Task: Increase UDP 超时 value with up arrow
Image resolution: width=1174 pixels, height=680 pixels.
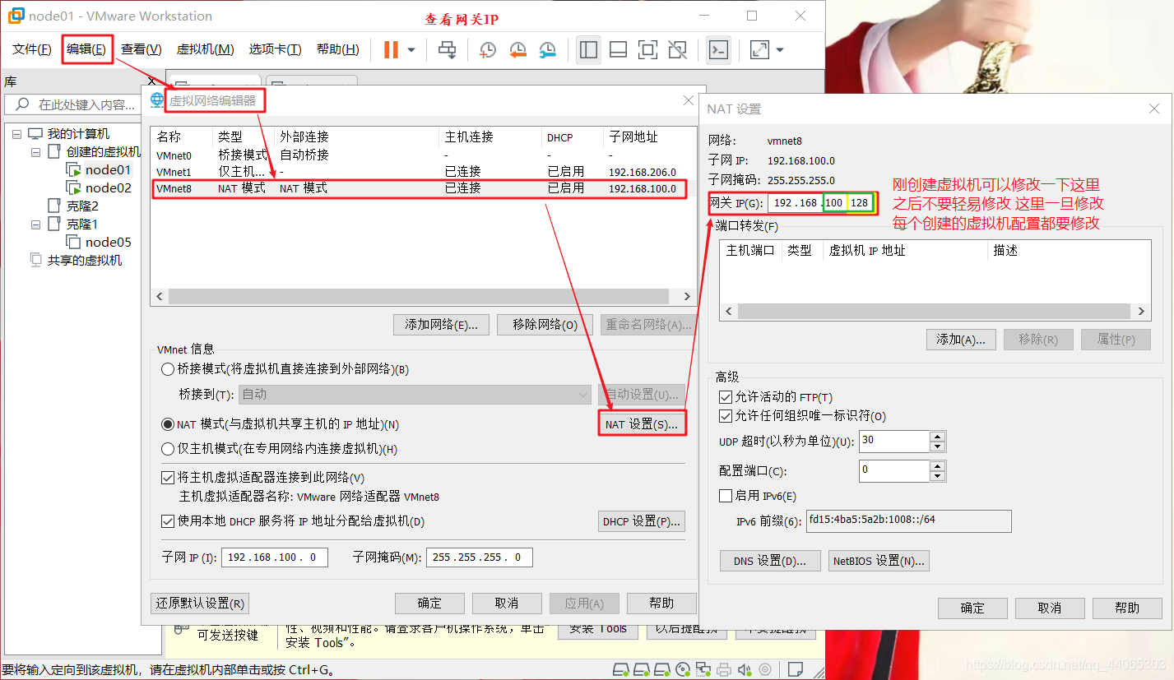Action: [938, 437]
